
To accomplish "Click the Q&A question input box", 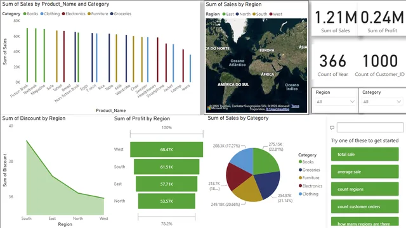I will coord(370,127).
